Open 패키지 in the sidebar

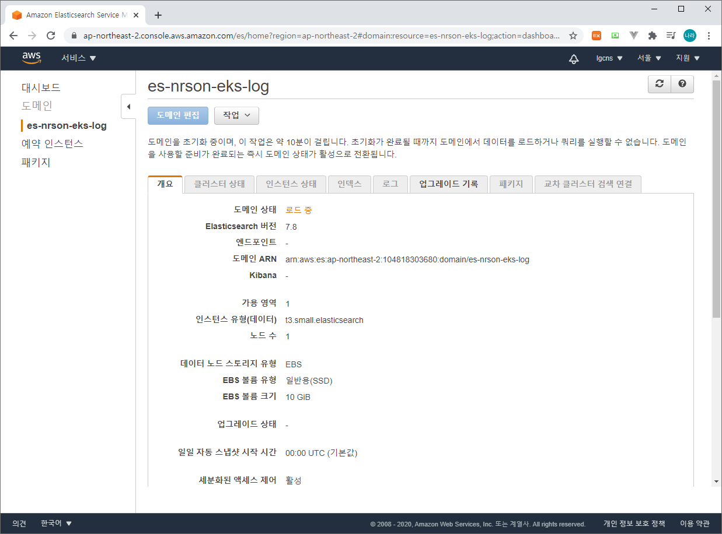tap(36, 162)
